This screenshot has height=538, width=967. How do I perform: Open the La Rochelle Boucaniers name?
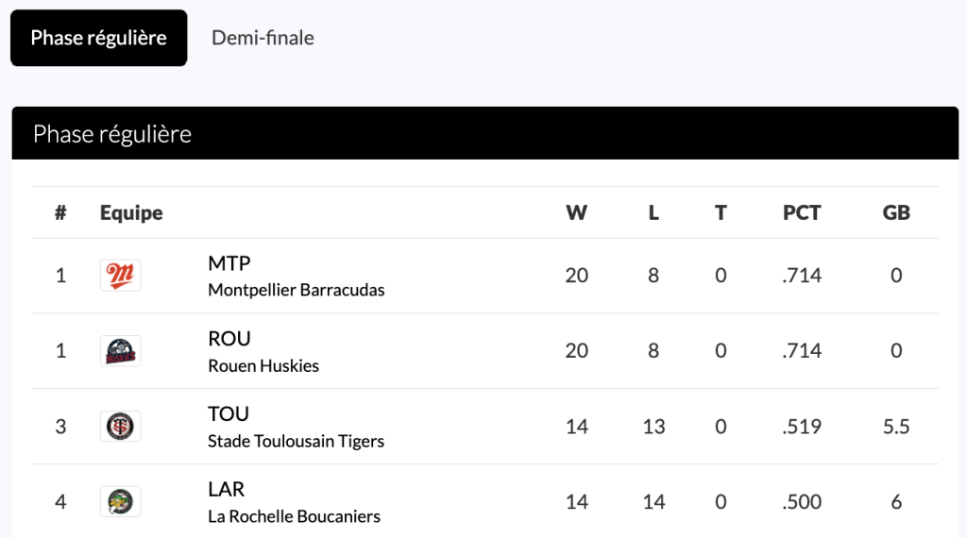pos(295,515)
